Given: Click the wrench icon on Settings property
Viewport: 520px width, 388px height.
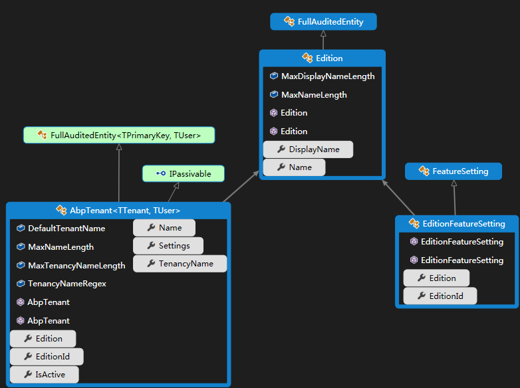Looking at the screenshot, I should pyautogui.click(x=151, y=246).
